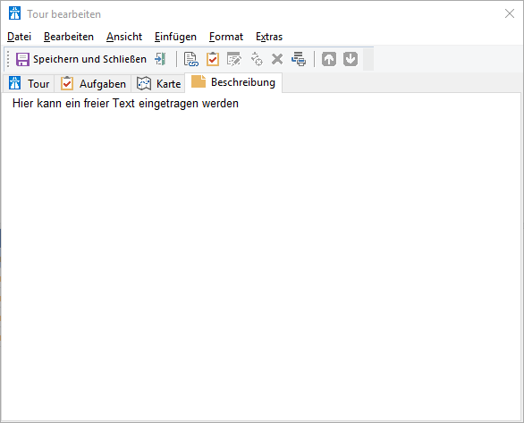Switch to the Tour tab

click(29, 83)
